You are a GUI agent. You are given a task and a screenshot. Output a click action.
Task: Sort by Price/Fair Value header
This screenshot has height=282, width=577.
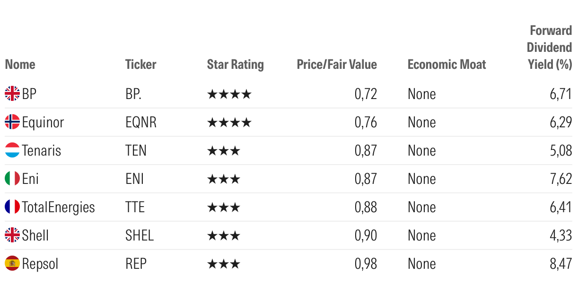(337, 65)
